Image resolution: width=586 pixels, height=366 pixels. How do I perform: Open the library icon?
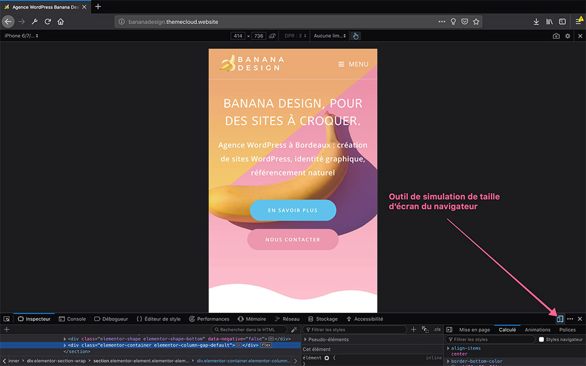click(550, 22)
